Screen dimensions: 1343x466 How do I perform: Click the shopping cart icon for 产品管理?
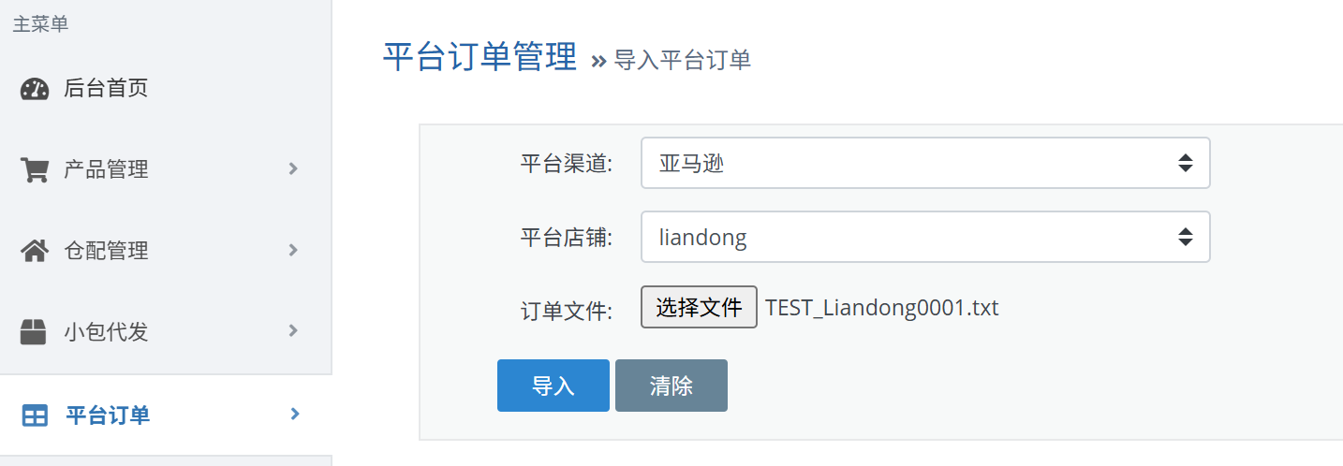35,170
